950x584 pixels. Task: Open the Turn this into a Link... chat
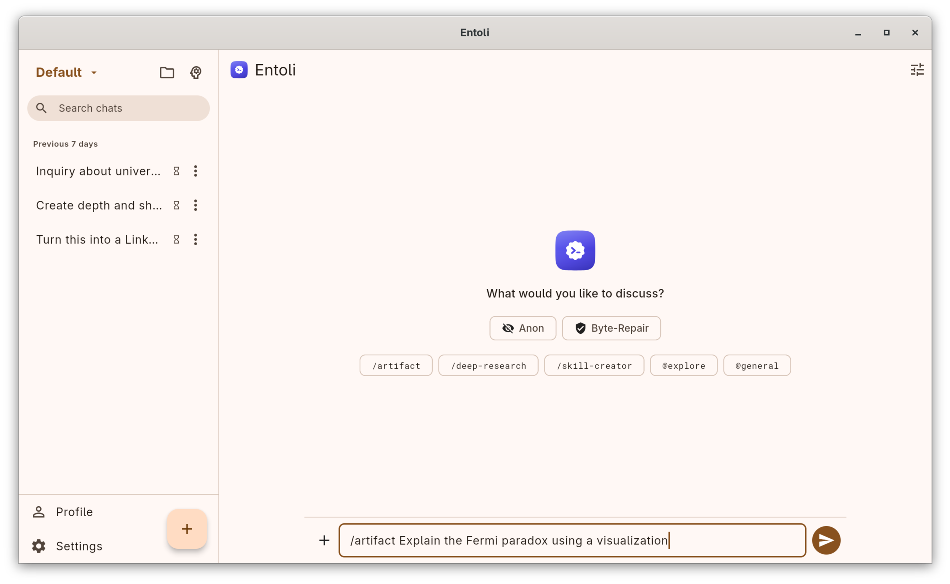coord(97,240)
